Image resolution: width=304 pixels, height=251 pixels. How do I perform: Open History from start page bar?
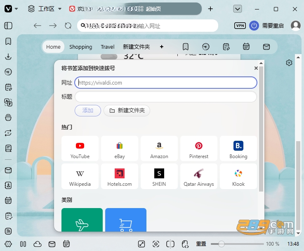click(206, 47)
